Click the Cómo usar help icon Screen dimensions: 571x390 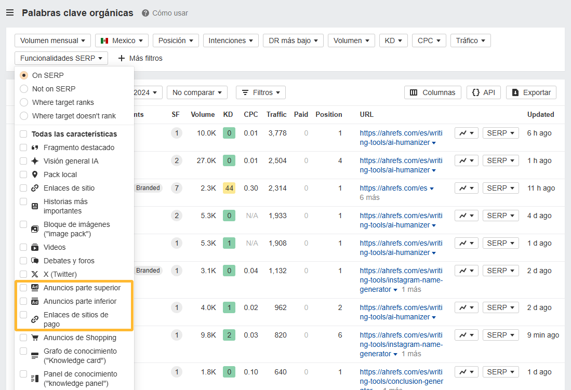tap(145, 13)
